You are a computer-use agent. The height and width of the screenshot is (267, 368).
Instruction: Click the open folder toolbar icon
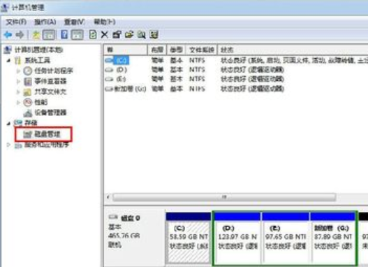pyautogui.click(x=129, y=35)
